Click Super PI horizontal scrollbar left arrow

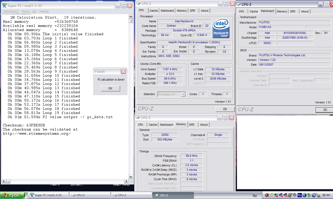(3, 182)
